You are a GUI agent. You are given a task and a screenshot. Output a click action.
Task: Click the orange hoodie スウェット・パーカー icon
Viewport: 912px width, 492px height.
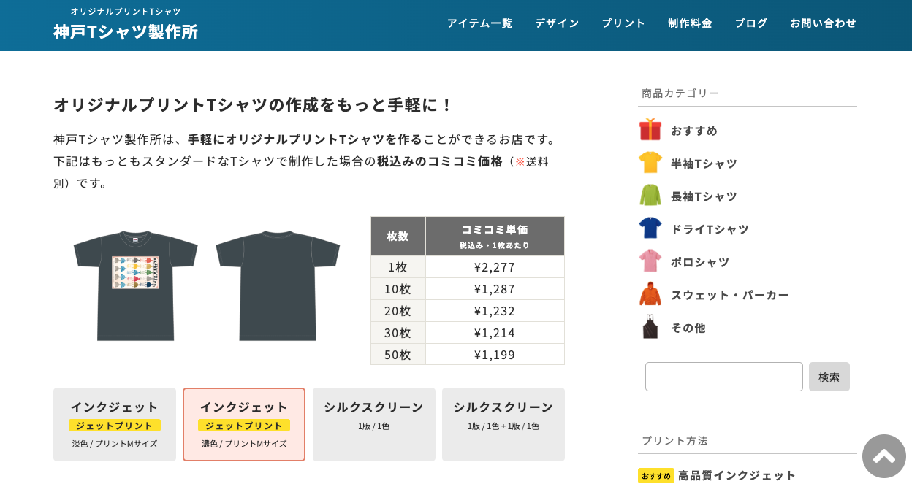point(650,294)
